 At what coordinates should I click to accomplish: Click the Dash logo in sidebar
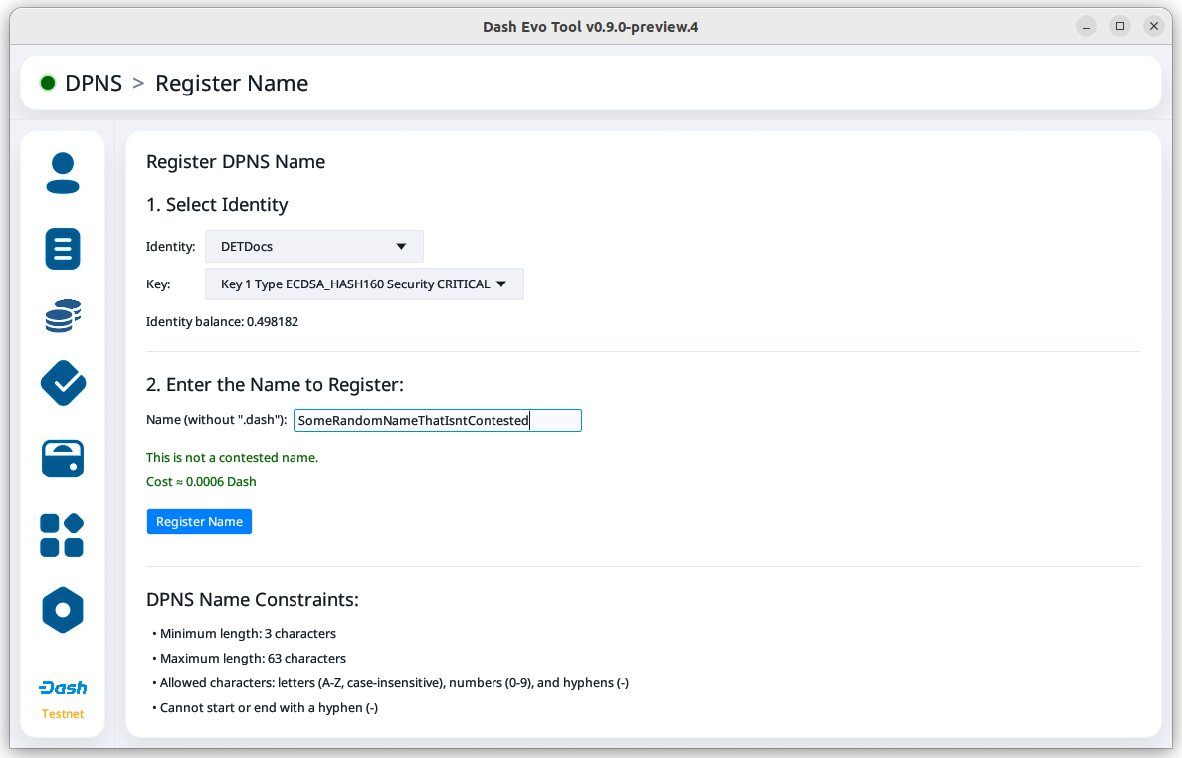click(63, 688)
